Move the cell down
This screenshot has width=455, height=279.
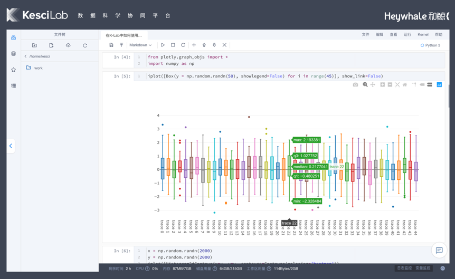(214, 45)
